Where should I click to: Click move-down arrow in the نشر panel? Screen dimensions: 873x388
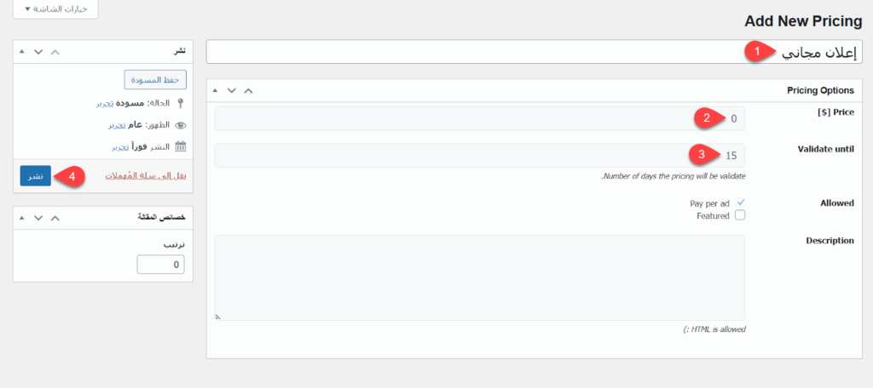click(38, 52)
